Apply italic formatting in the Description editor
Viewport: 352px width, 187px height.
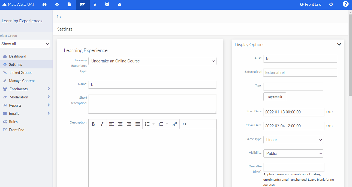click(102, 124)
